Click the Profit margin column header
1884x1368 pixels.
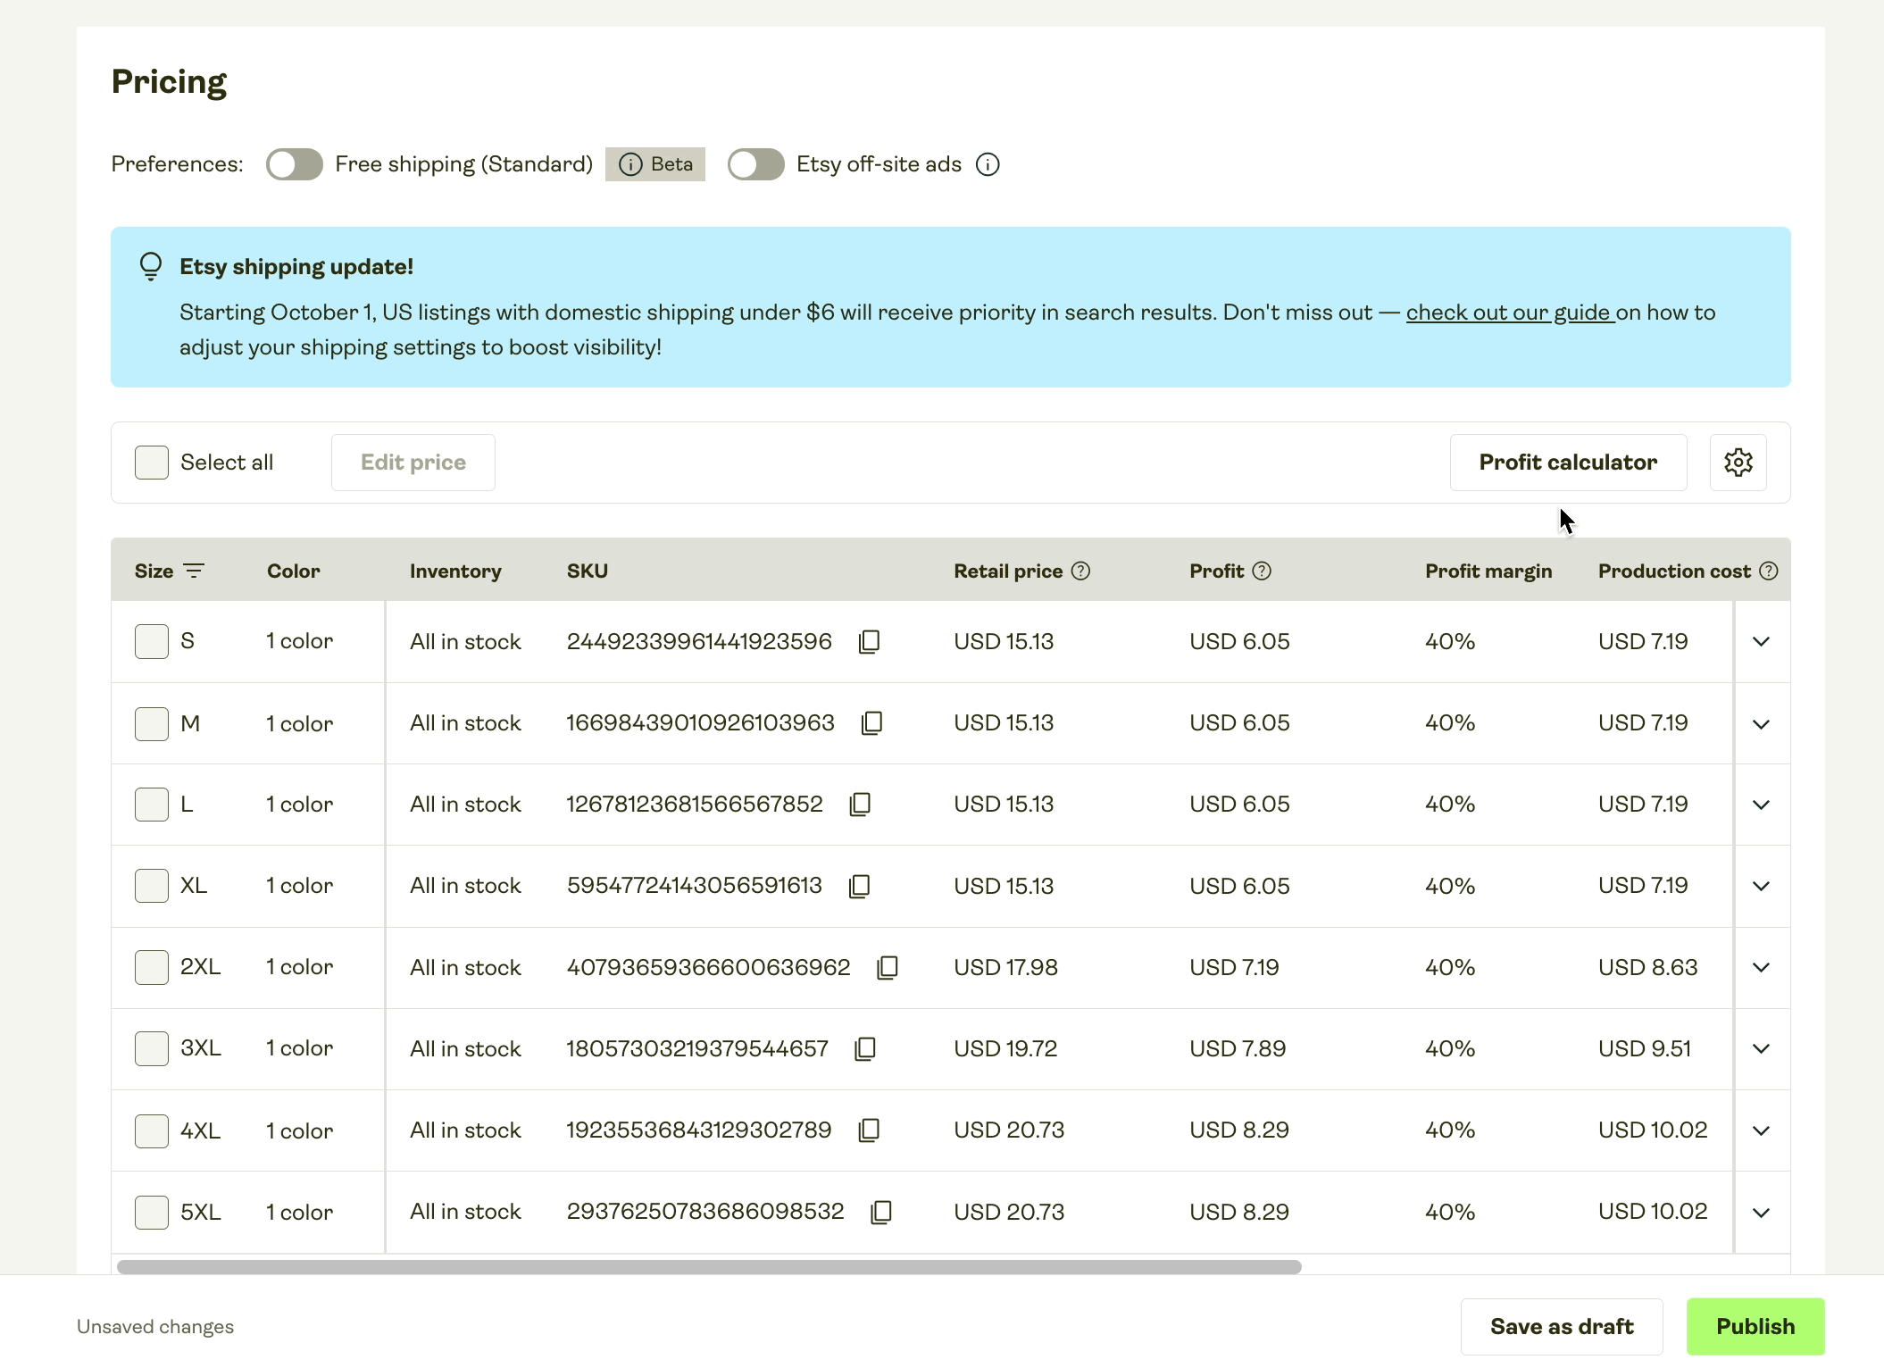pos(1488,571)
